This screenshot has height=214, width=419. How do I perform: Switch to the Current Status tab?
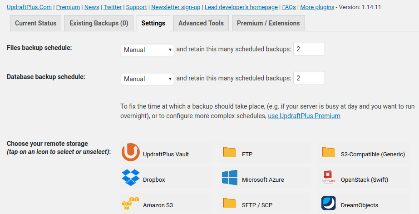(36, 23)
